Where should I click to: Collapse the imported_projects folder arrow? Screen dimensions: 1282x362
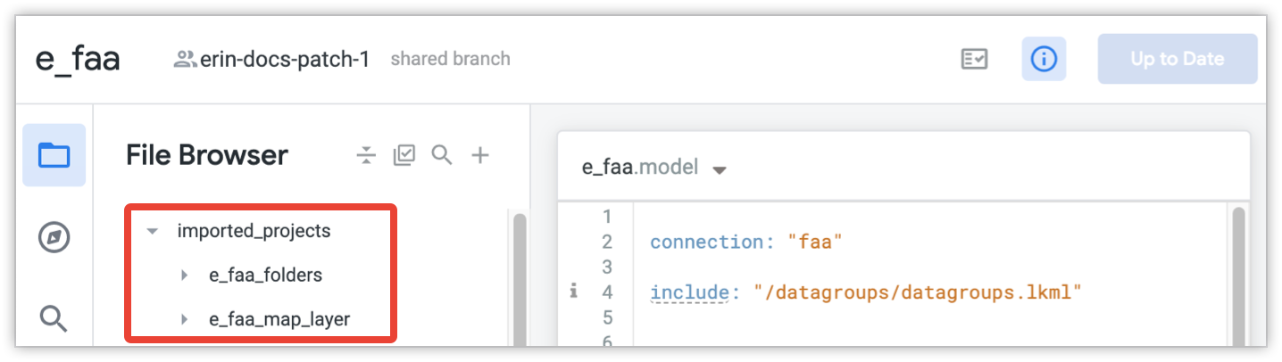point(153,231)
